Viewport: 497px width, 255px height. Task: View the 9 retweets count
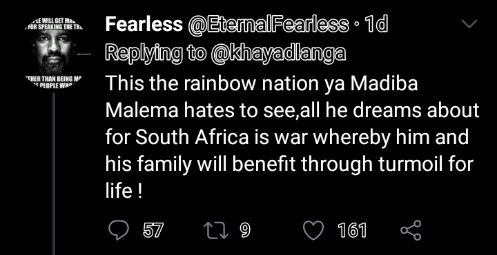[x=244, y=230]
